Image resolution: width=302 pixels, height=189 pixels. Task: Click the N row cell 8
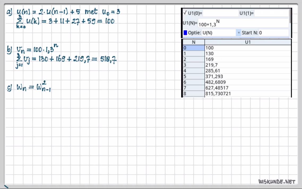194,94
